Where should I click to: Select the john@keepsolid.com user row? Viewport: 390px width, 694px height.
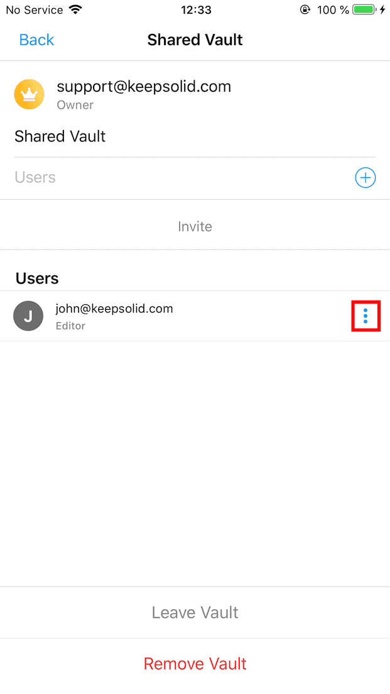pyautogui.click(x=195, y=316)
